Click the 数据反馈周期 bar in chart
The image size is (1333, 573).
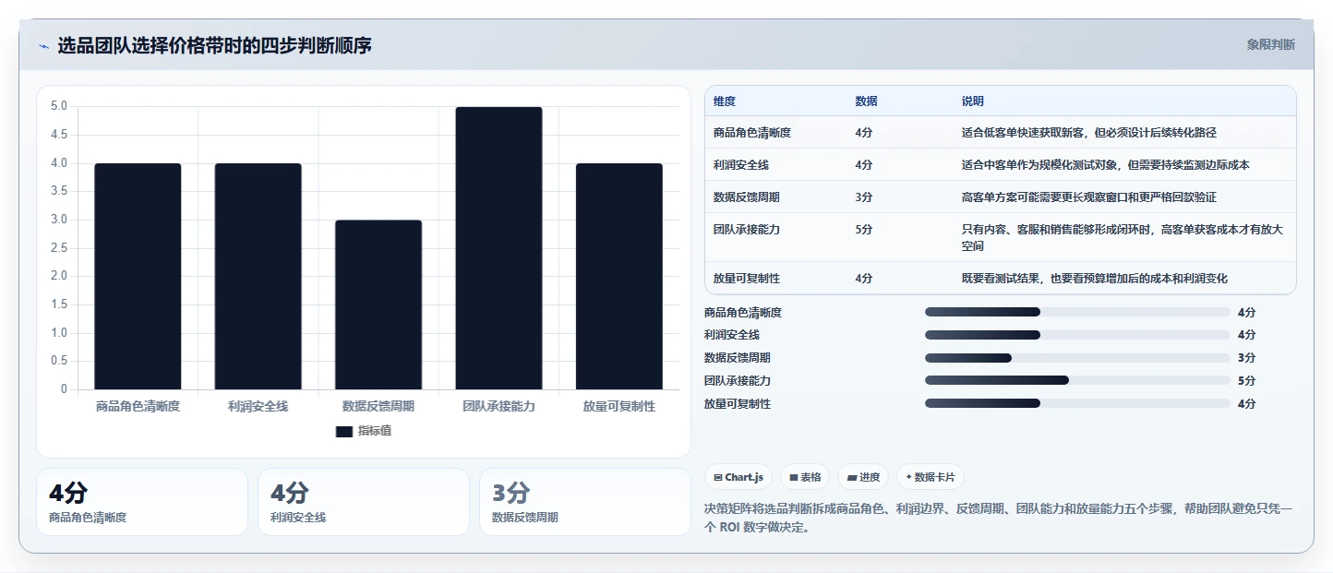pyautogui.click(x=378, y=304)
